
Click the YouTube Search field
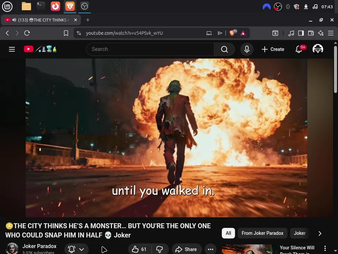click(x=150, y=49)
